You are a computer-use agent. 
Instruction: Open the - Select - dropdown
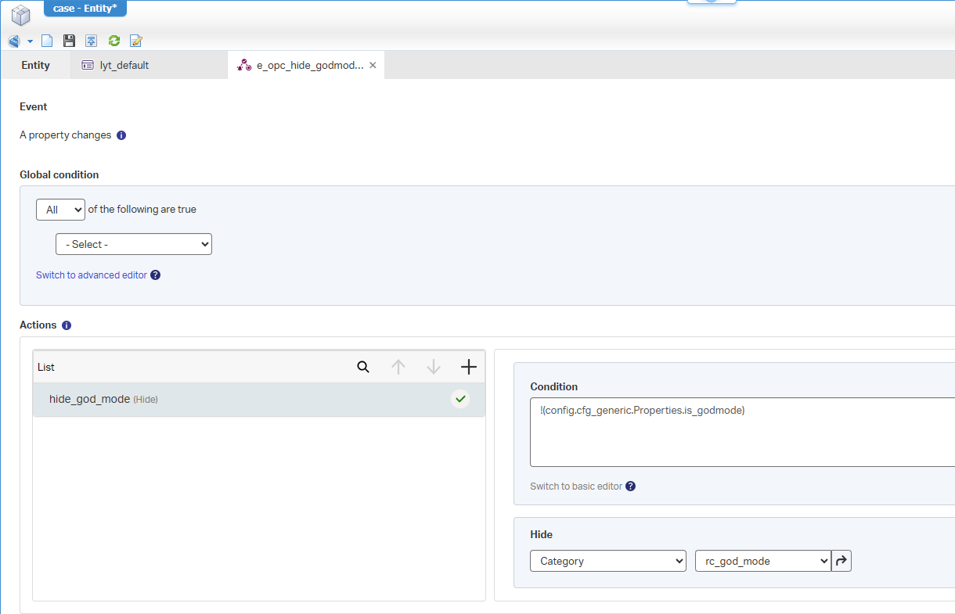(134, 244)
